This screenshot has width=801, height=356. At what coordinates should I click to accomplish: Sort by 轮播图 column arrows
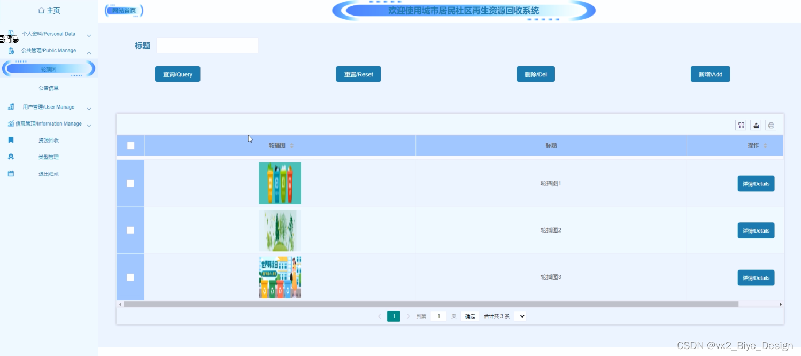coord(292,145)
